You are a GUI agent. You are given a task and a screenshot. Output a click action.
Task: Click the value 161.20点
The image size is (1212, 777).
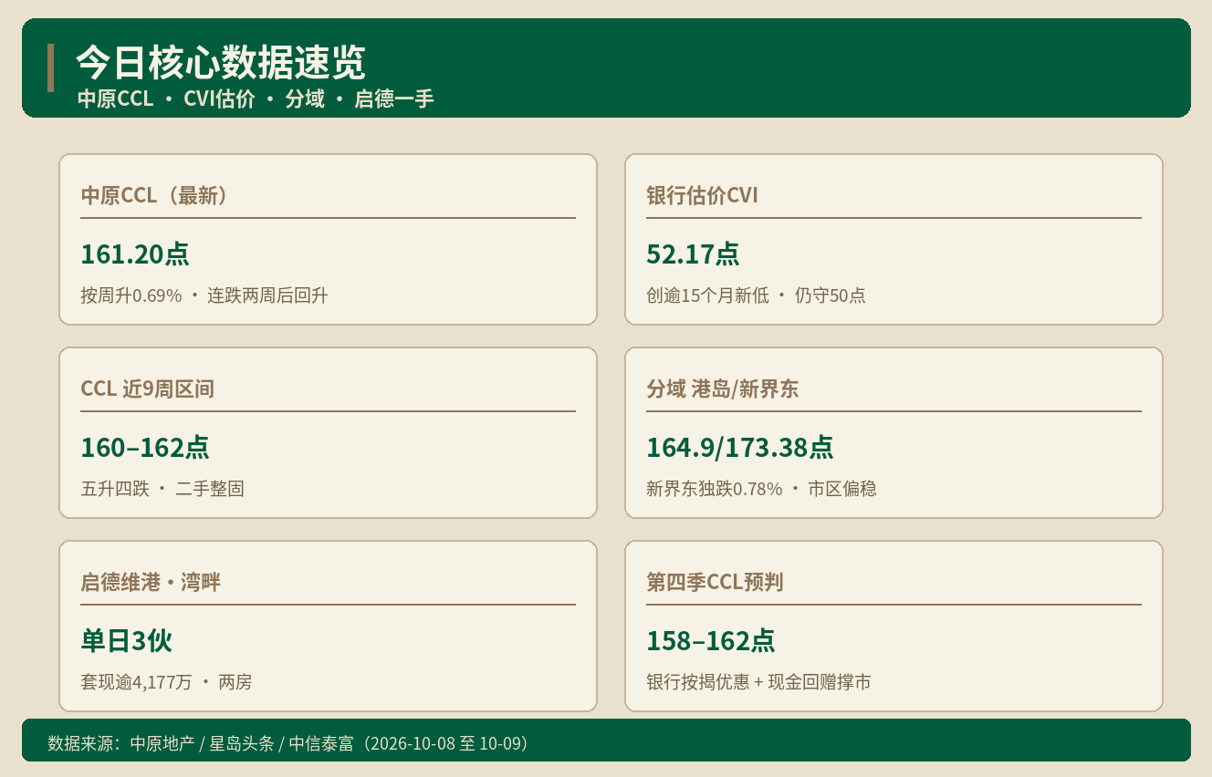point(135,254)
